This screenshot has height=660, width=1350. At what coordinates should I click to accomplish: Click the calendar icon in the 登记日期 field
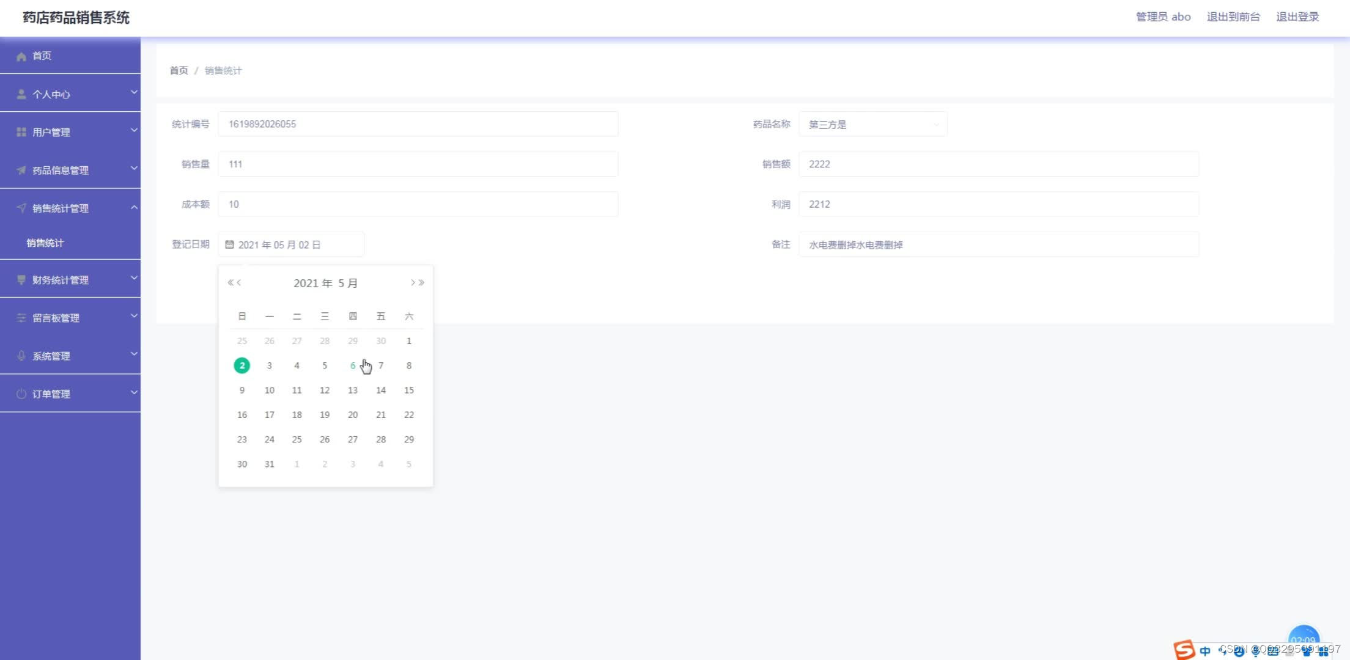pos(229,244)
